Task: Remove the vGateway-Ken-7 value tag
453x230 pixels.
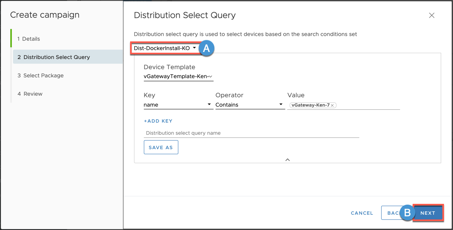Action: point(332,105)
